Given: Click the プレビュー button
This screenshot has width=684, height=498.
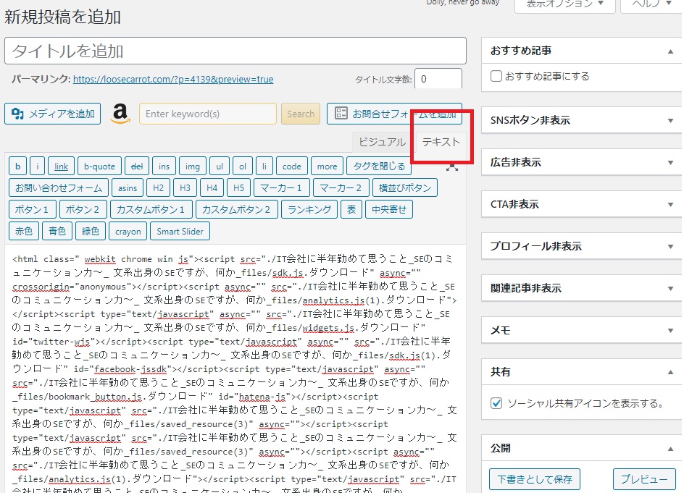Looking at the screenshot, I should pos(644,479).
